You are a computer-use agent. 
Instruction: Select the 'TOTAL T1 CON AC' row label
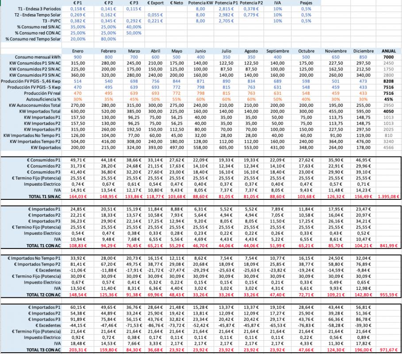(44, 245)
